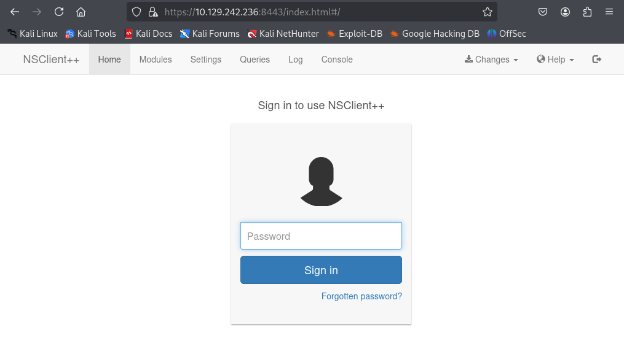624x349 pixels.
Task: Open the Exploit-DB bookmark
Action: point(355,34)
